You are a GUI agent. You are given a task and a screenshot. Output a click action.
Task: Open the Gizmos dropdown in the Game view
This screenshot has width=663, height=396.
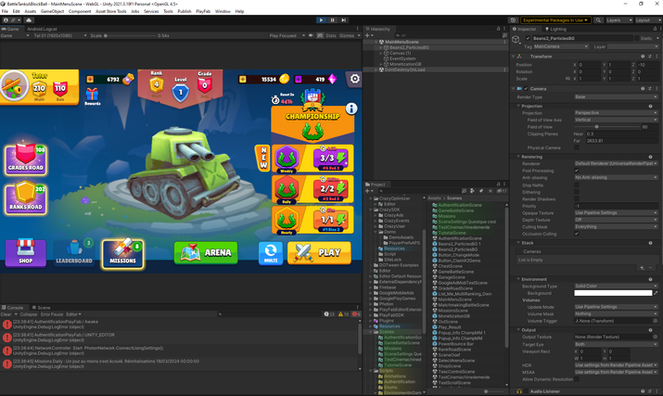tap(349, 35)
